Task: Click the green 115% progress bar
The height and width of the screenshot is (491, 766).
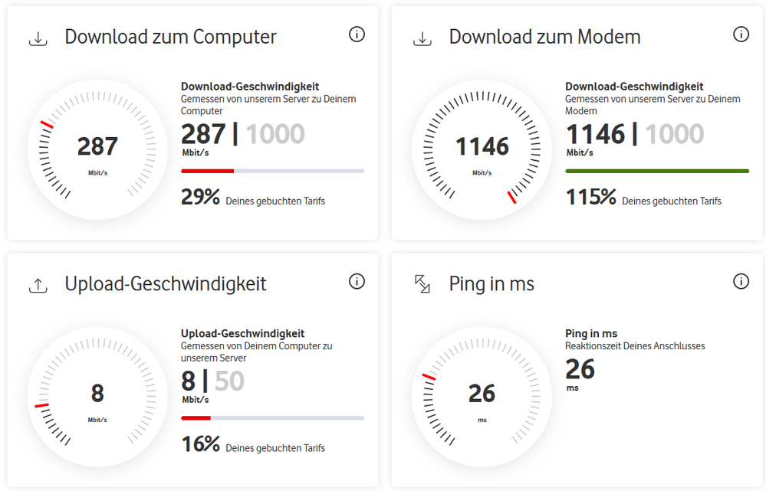Action: pyautogui.click(x=657, y=170)
